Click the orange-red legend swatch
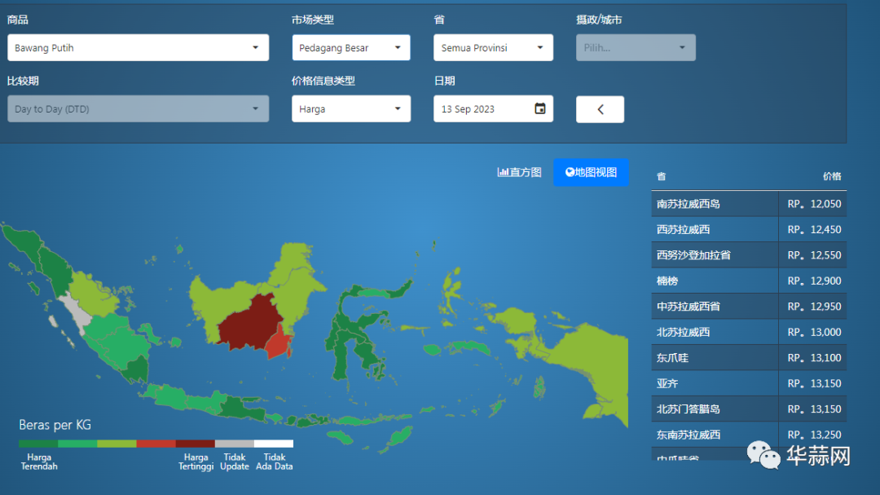Viewport: 880px width, 495px height. pyautogui.click(x=156, y=444)
